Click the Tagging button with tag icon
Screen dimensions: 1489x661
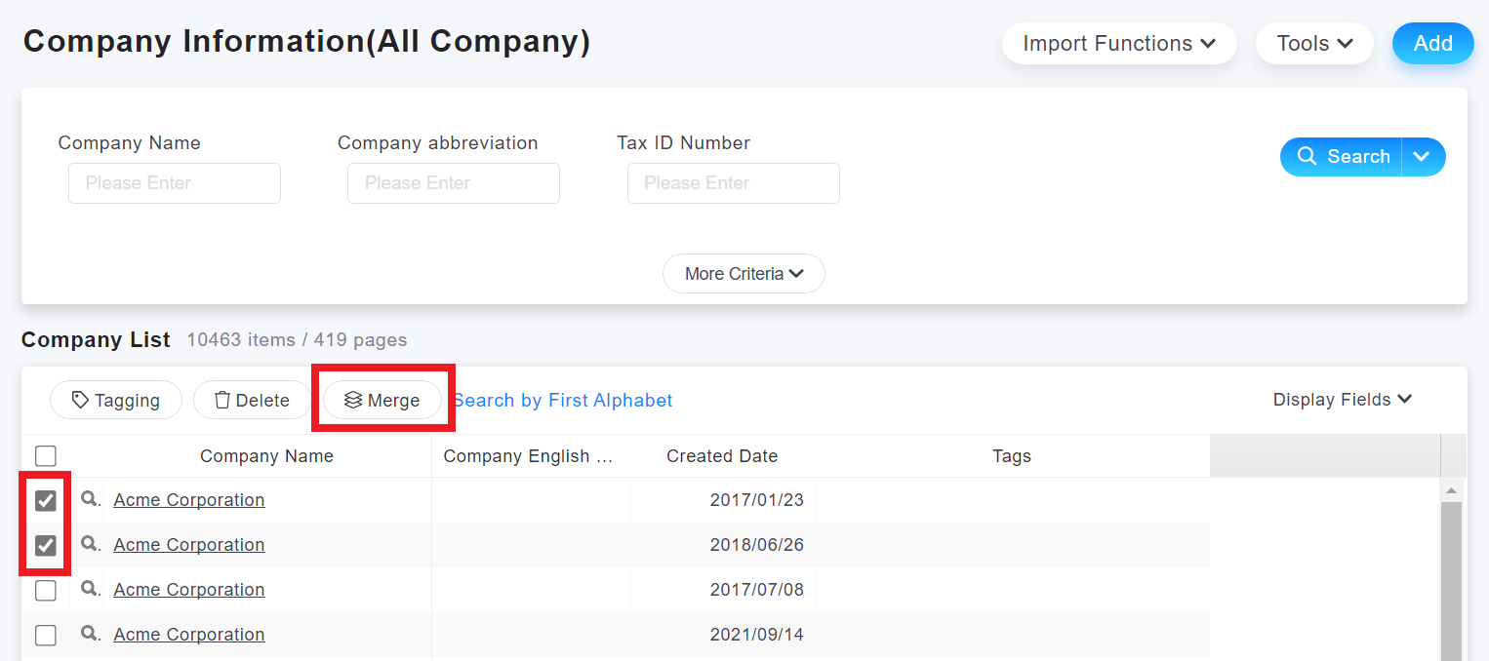[116, 400]
